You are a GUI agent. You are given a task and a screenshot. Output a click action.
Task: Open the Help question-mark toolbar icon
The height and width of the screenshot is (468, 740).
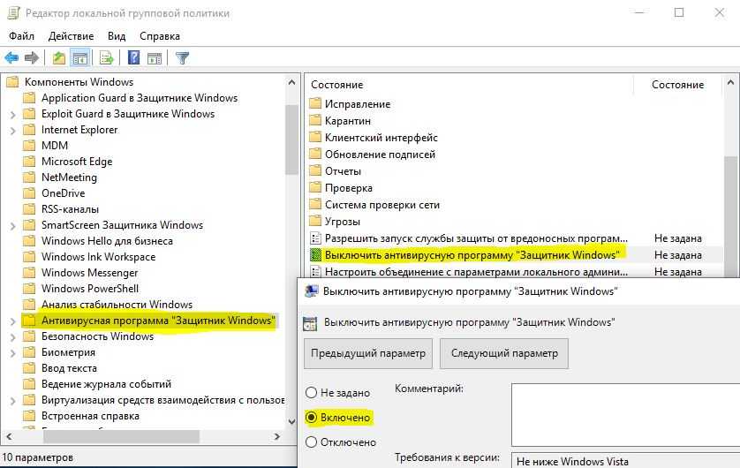(133, 58)
